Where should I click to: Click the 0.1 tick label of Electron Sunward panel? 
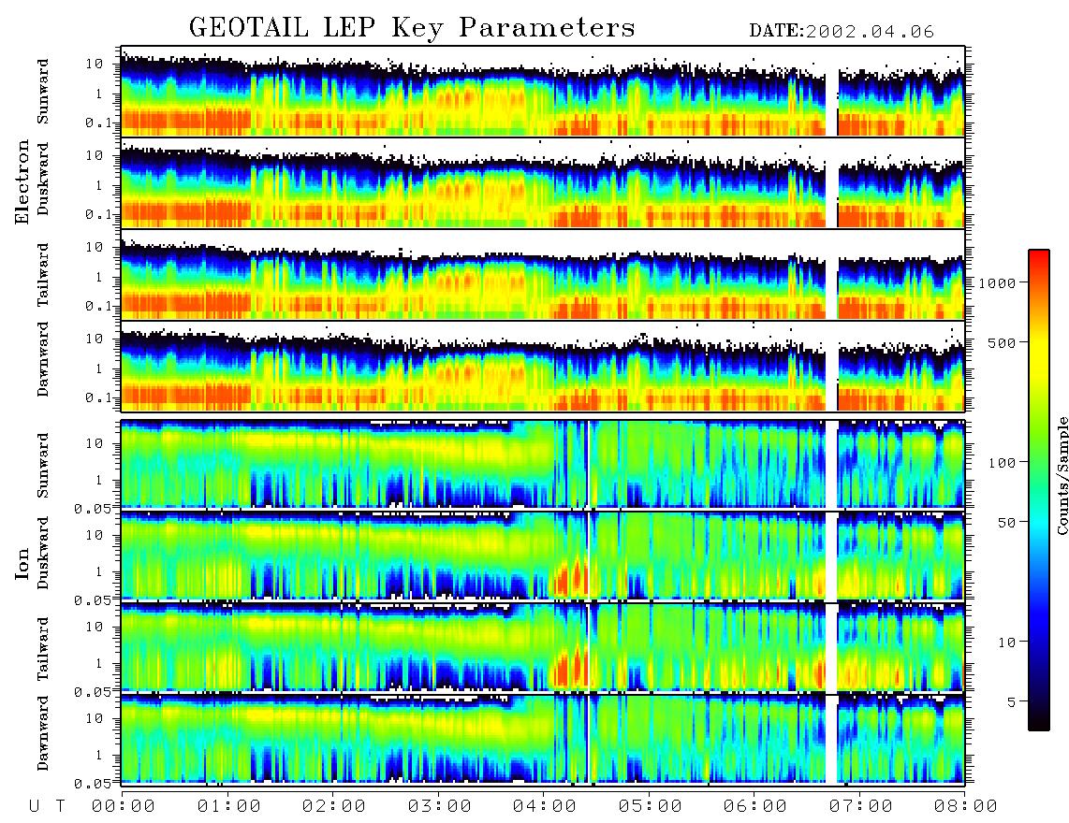99,123
